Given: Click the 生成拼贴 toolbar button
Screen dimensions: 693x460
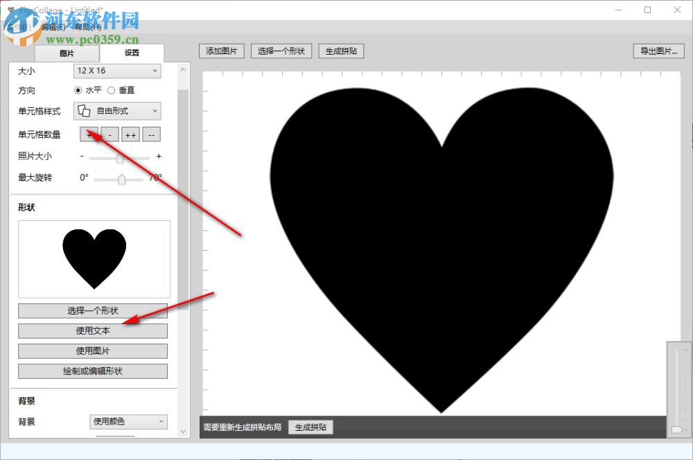Looking at the screenshot, I should (341, 51).
